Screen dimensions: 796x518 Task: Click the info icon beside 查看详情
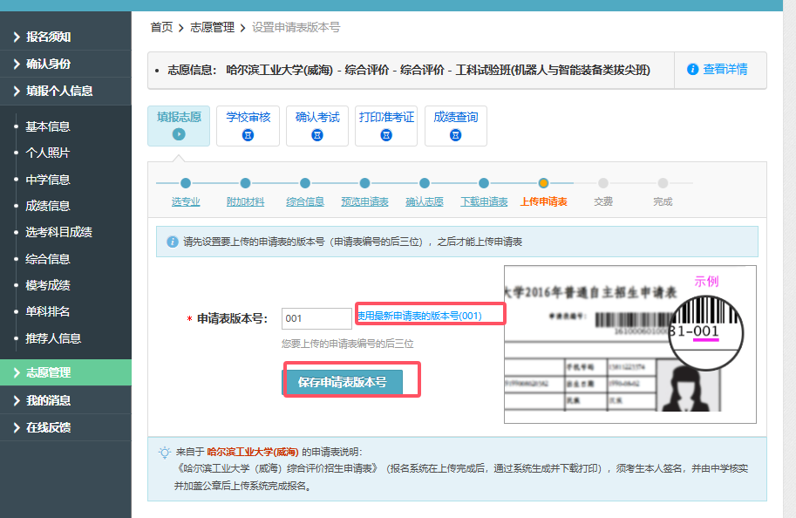[693, 70]
